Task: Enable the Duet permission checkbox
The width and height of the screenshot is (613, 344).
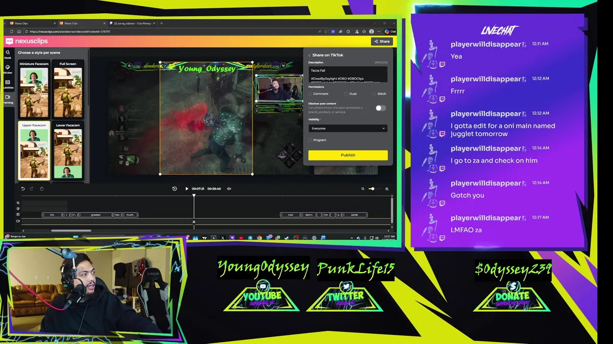Action: [x=346, y=94]
